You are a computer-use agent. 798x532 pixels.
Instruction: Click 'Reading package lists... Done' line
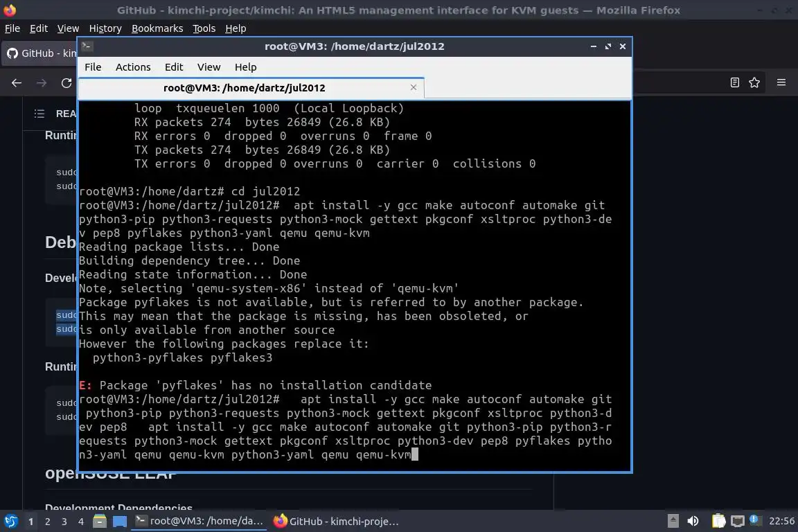[179, 247]
